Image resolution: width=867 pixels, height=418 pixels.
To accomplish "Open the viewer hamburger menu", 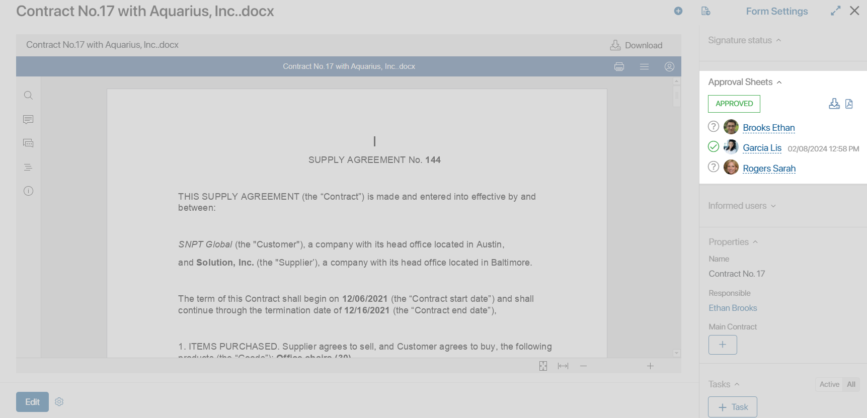I will click(644, 66).
